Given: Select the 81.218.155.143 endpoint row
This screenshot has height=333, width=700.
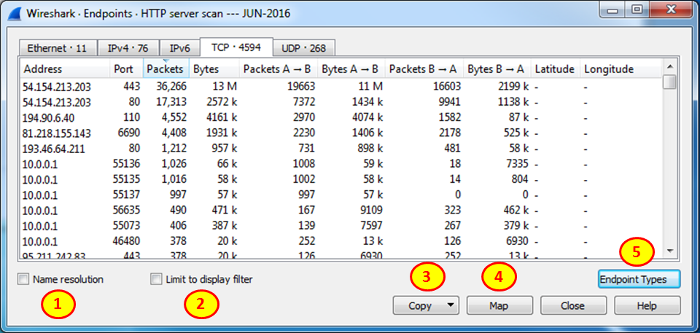Looking at the screenshot, I should tap(341, 133).
